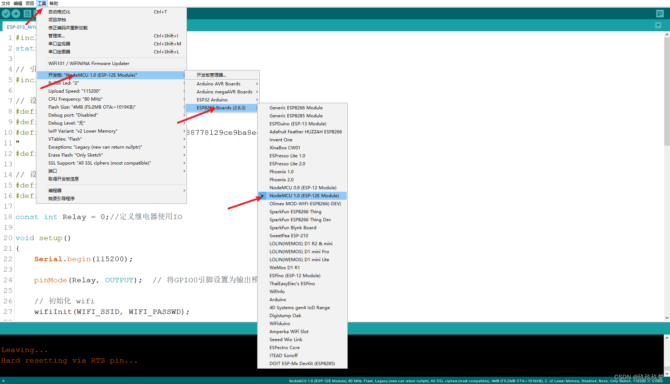
Task: Expand CPU Frequency "80 MHz" submenu
Action: click(x=111, y=99)
